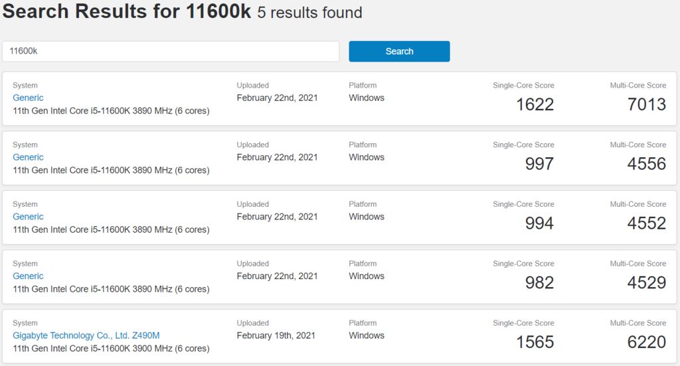Click the 1565 single-core score
Screen dimensions: 680x366
pos(535,342)
